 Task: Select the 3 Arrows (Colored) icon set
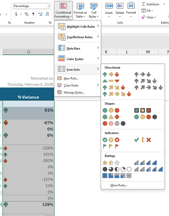tap(111, 74)
